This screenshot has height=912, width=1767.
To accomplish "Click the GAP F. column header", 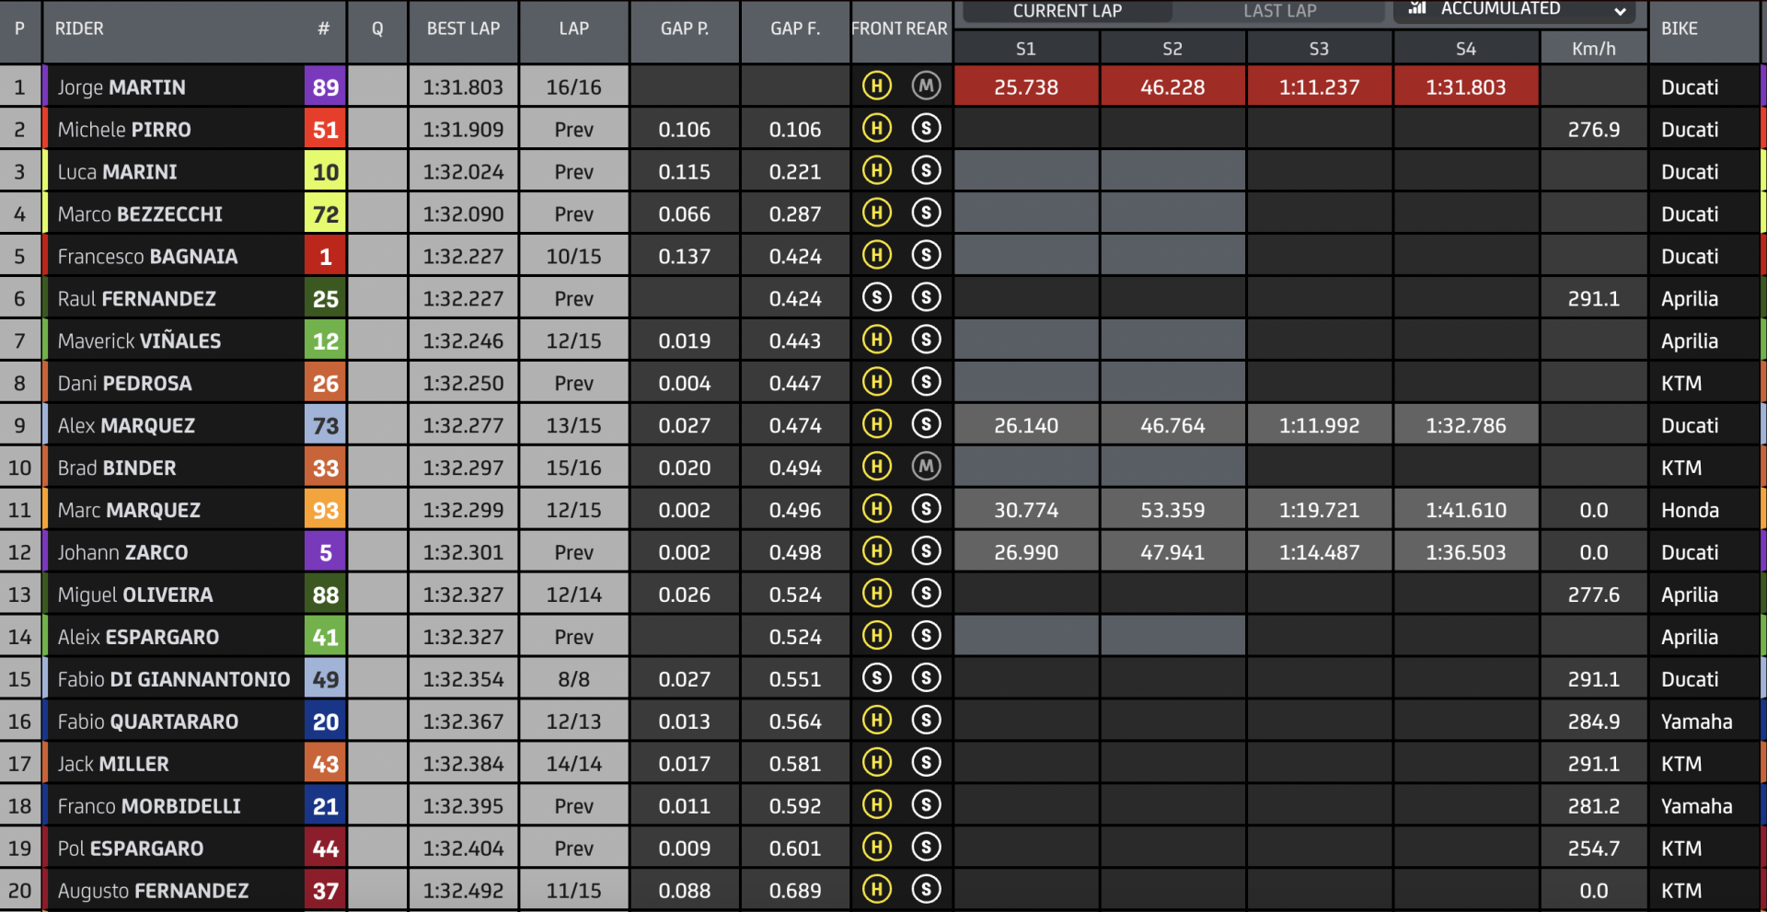I will (x=794, y=29).
